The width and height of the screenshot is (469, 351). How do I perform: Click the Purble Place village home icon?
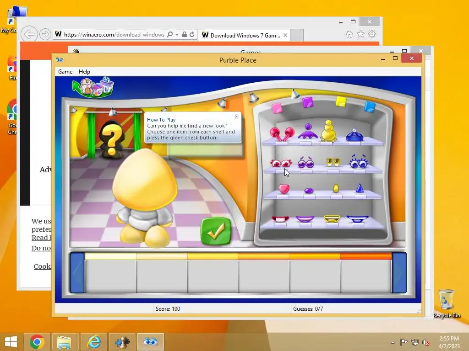click(93, 87)
